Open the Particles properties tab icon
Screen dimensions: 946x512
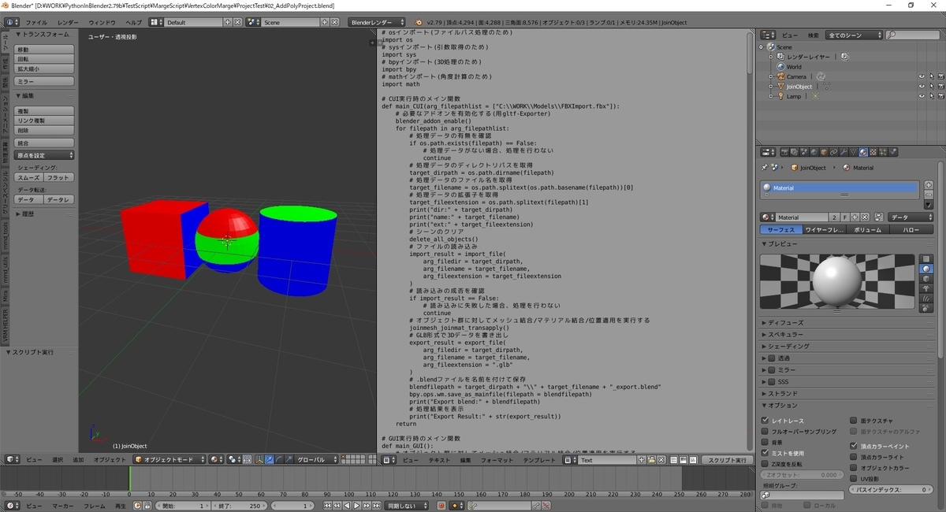(883, 152)
